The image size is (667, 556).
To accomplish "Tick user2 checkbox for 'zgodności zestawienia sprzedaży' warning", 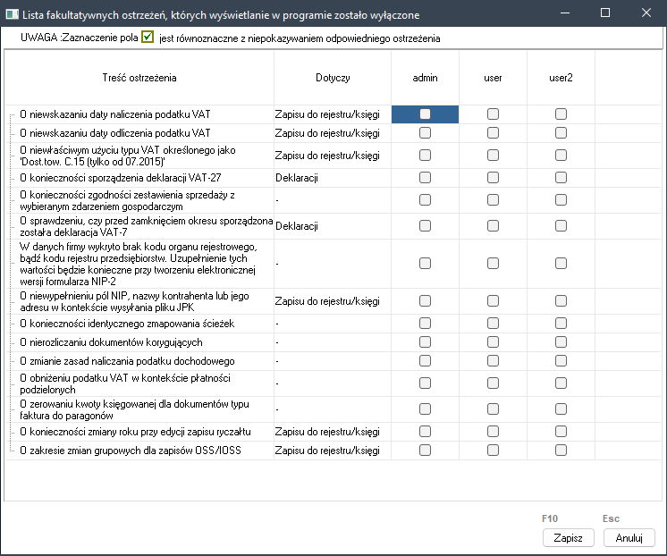I will coord(561,200).
